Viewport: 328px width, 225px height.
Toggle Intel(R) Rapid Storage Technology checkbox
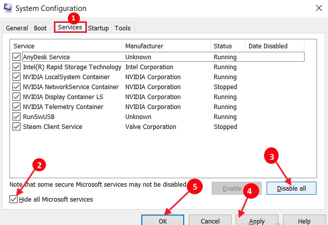tap(16, 67)
